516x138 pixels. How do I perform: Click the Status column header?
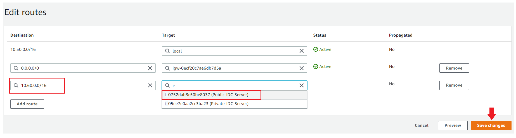coord(319,35)
